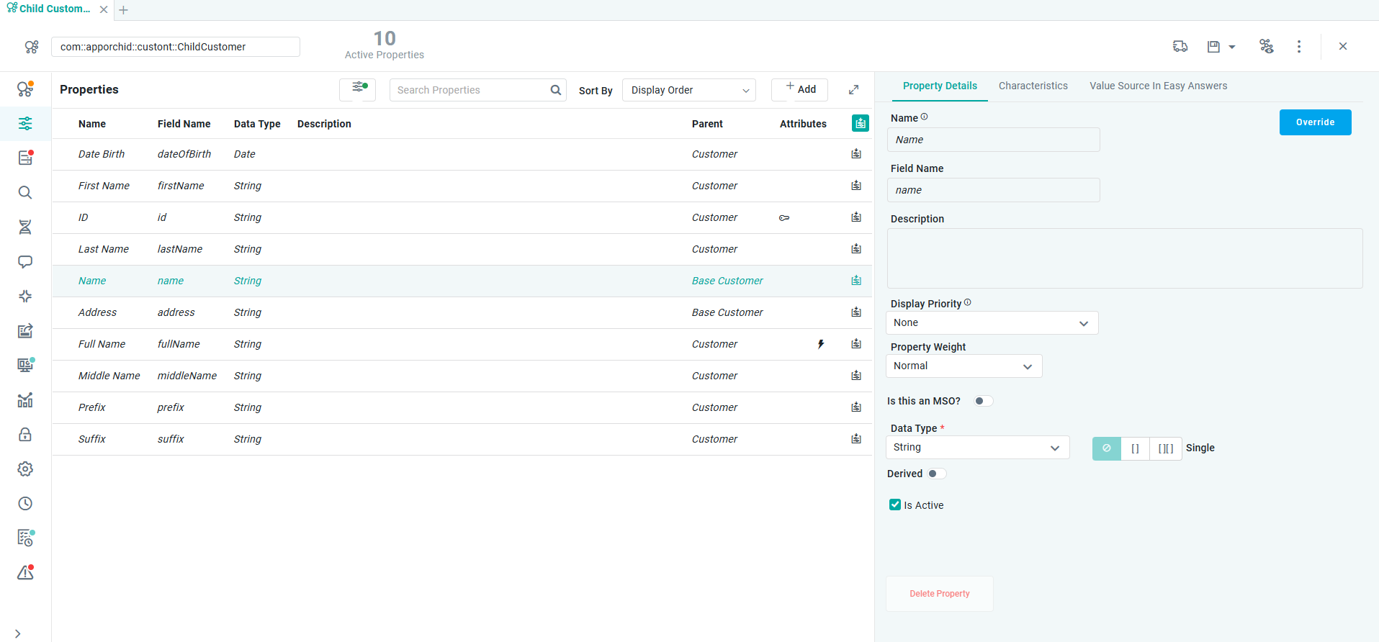Open the settings gear in sidebar

point(25,469)
